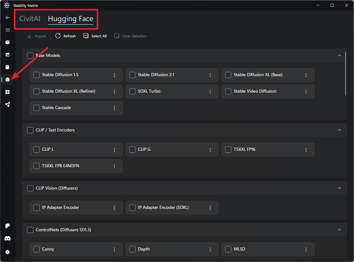Open the four-squares grid icon in sidebar
Viewport: 354px width, 262px height.
7,92
